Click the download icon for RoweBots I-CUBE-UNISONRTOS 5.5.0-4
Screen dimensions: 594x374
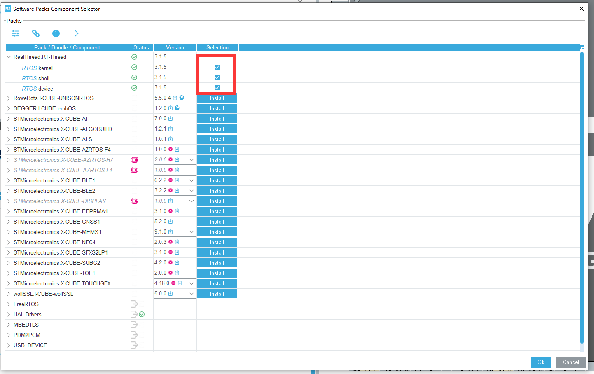pos(175,98)
